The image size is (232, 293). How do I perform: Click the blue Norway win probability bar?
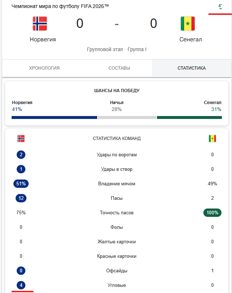tap(54, 117)
